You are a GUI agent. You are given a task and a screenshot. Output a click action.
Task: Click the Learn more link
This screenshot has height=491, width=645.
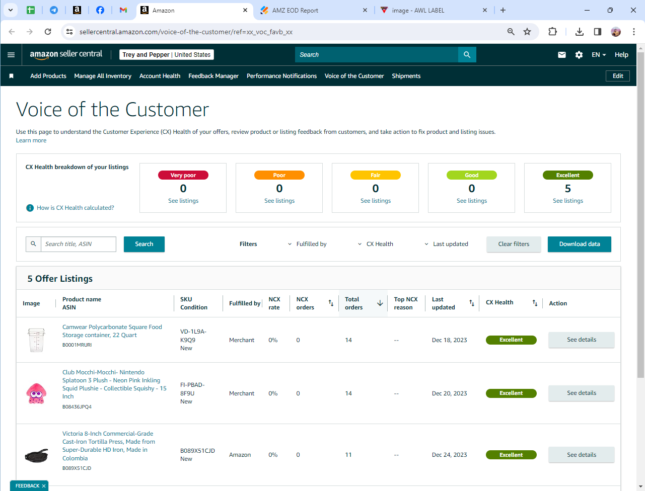point(31,140)
